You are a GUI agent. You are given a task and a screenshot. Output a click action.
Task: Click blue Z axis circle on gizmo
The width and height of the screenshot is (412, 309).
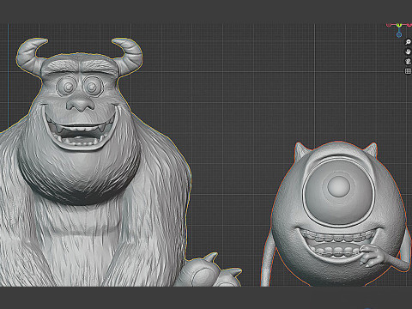[x=399, y=34]
